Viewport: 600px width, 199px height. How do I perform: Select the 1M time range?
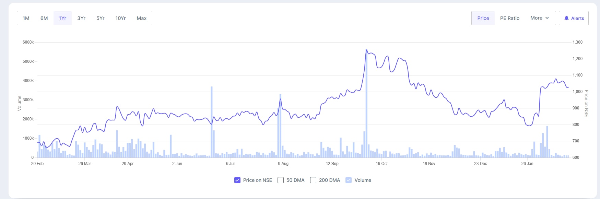point(26,18)
